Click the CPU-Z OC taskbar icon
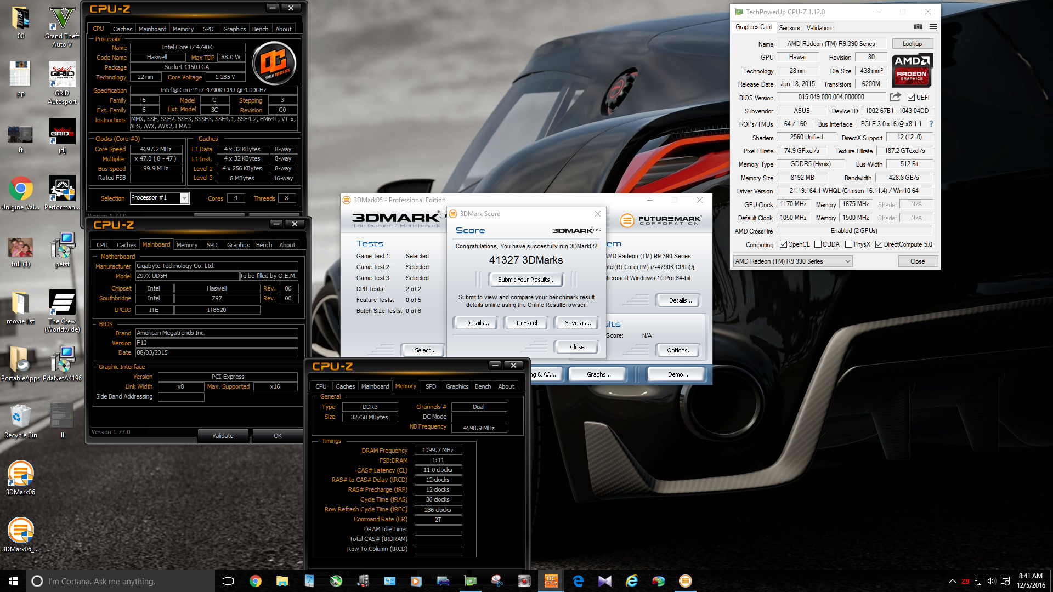This screenshot has width=1053, height=592. point(551,581)
